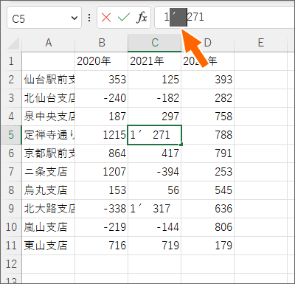Image resolution: width=295 pixels, height=284 pixels.
Task: Click the cell with value 393
Action: (x=208, y=80)
